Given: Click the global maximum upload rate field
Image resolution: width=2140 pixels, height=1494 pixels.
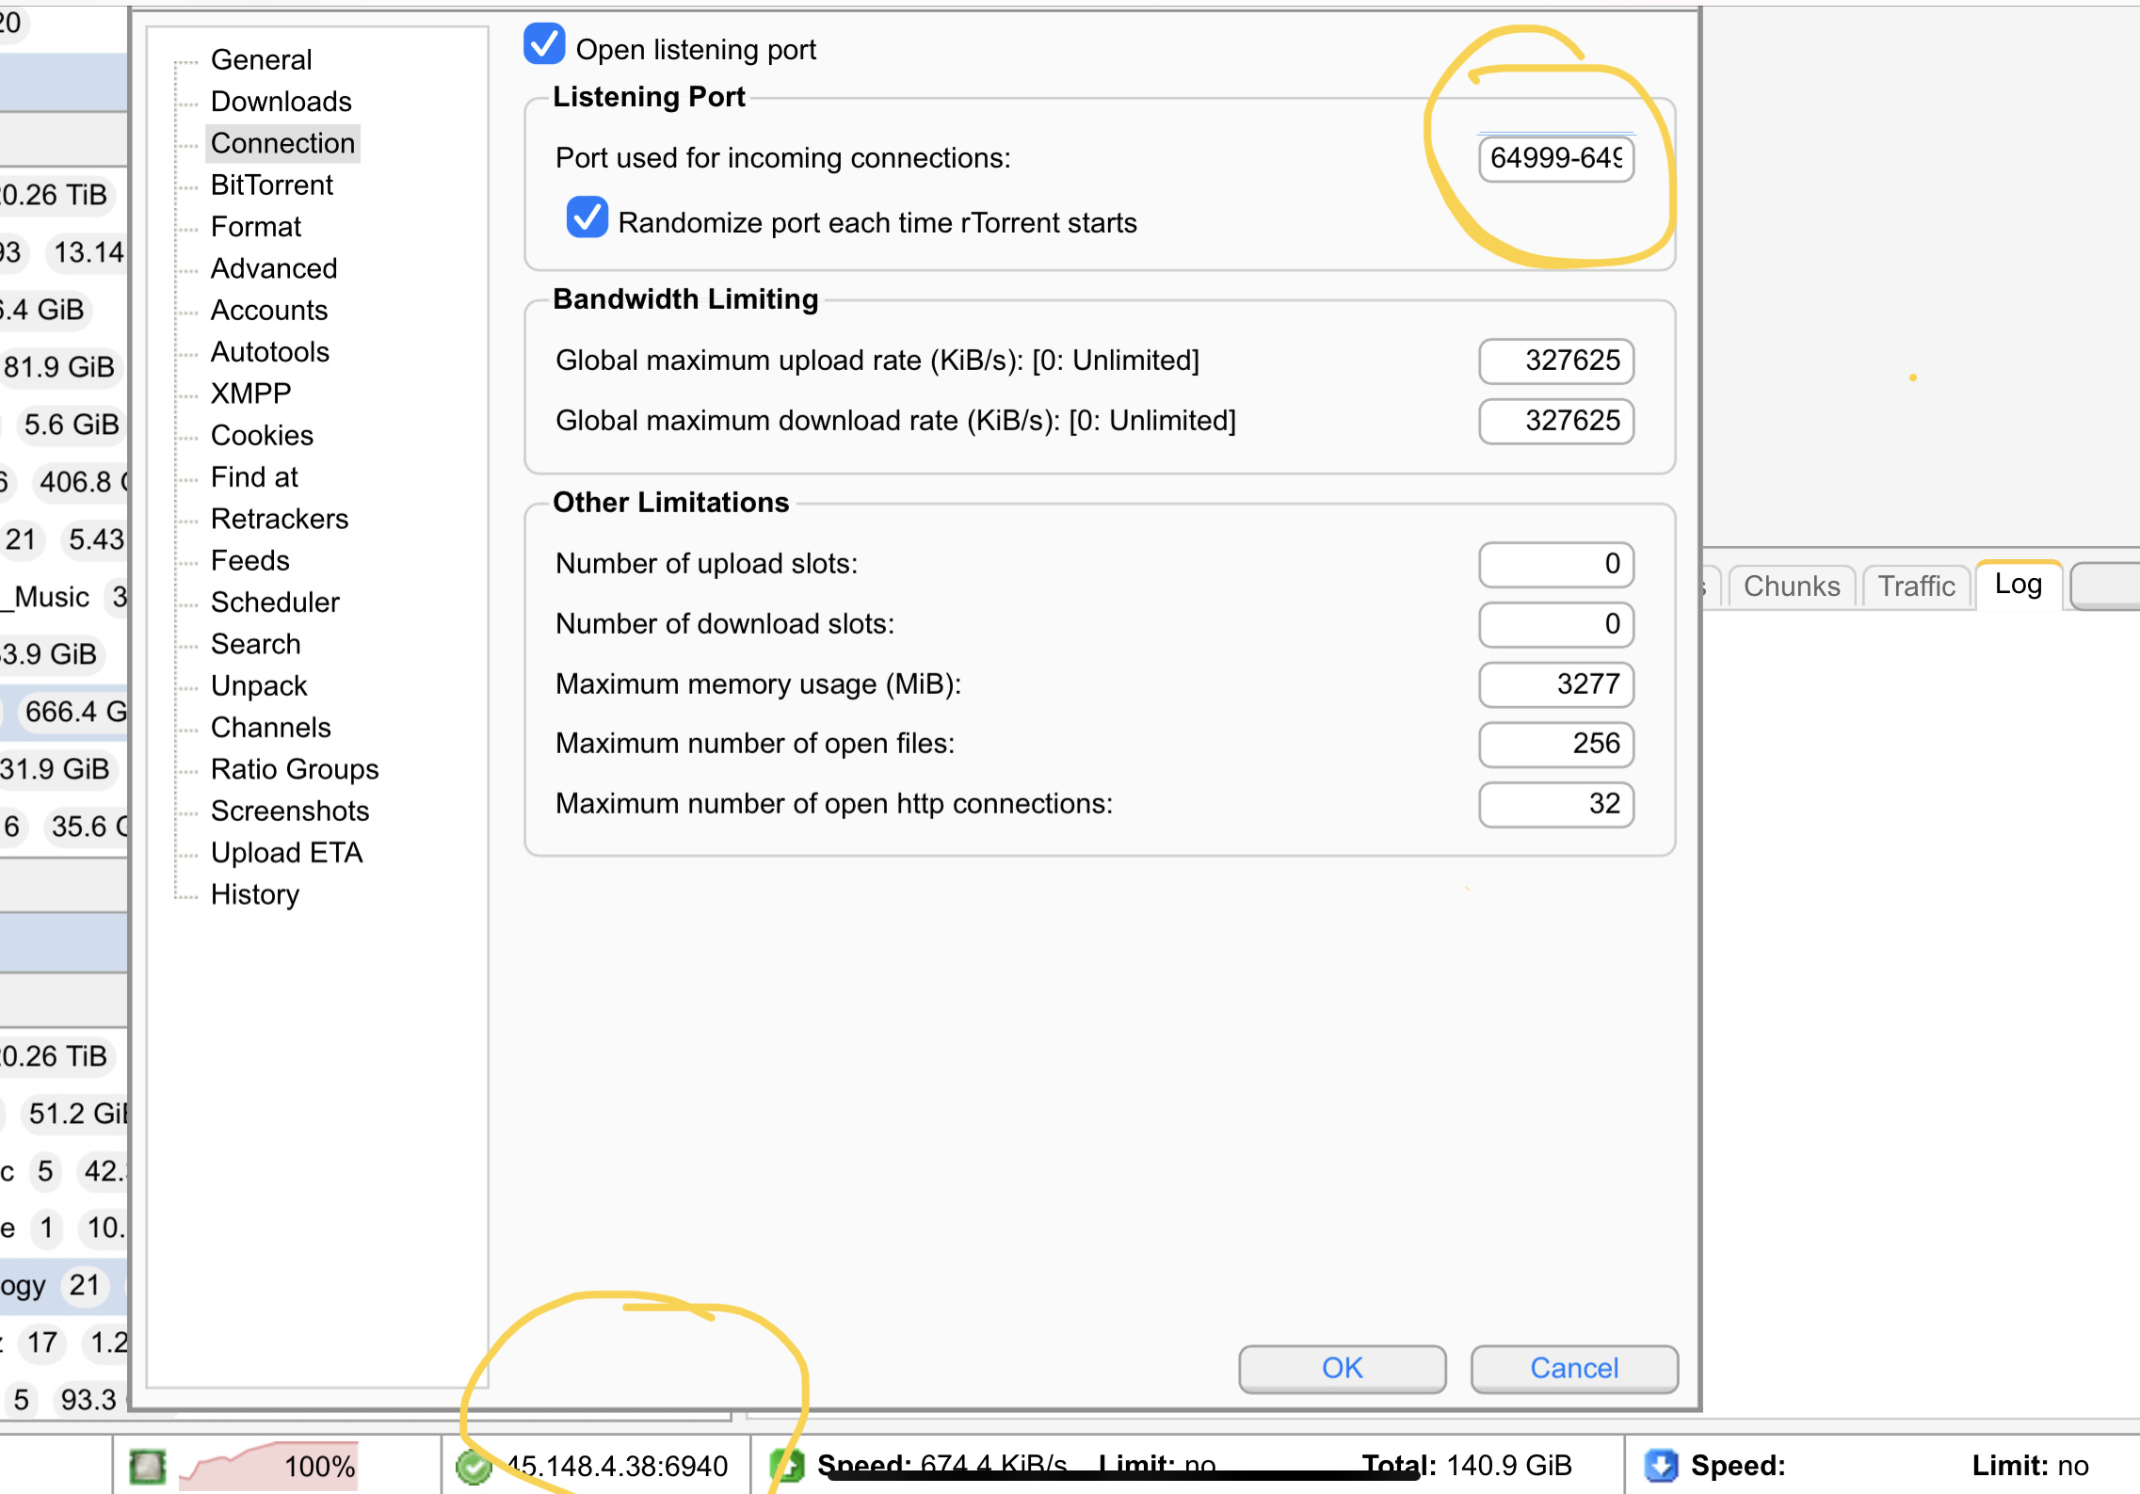Looking at the screenshot, I should [x=1555, y=361].
